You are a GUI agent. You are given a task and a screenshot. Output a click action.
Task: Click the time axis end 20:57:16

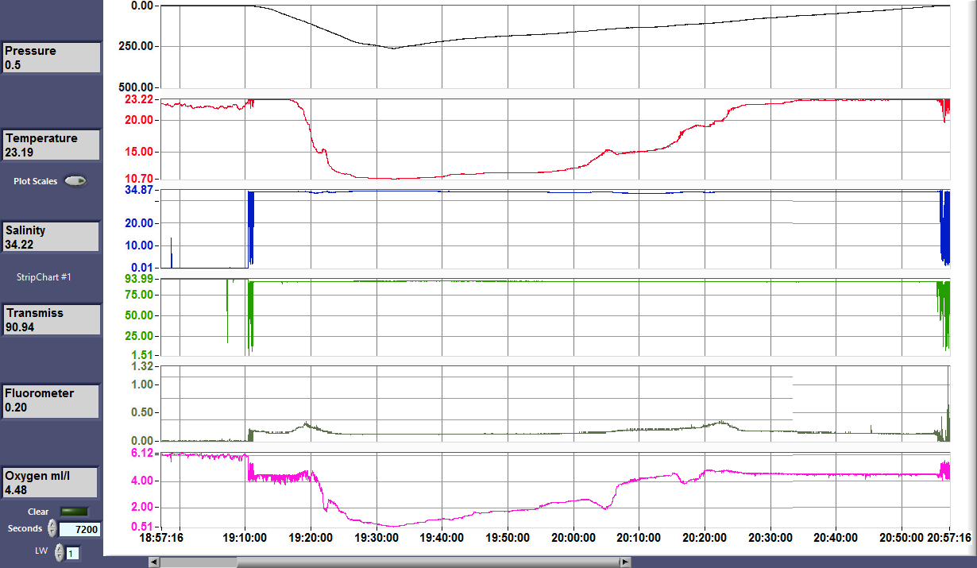click(x=948, y=538)
